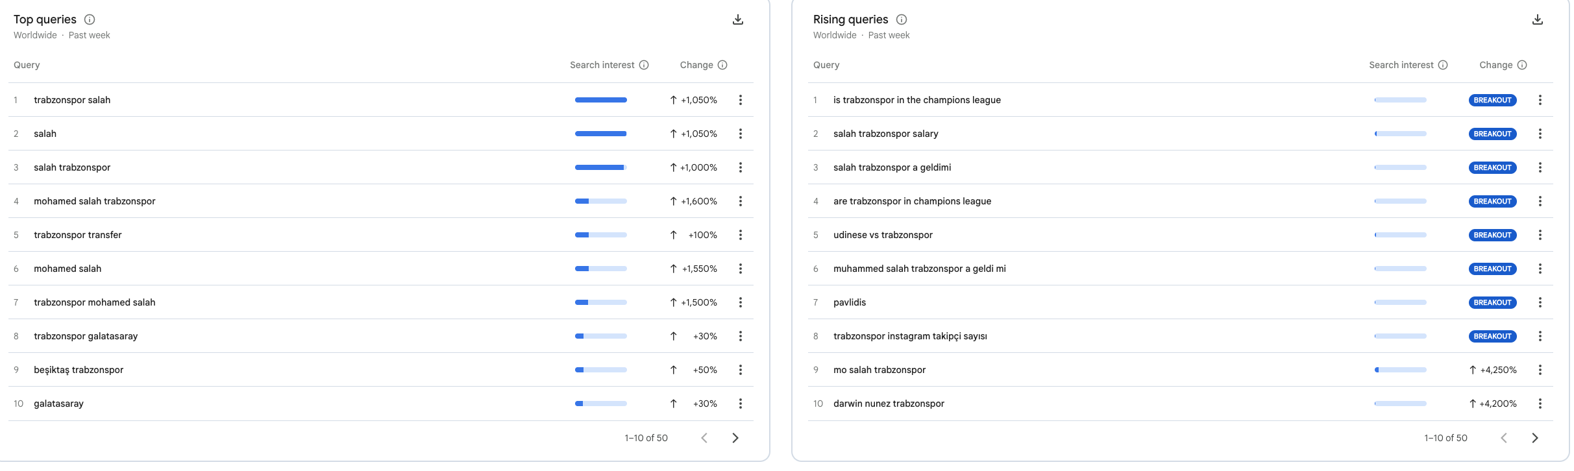Screen dimensions: 1574x471
Task: Click the search interest bar for trabzonspor transfer
Action: pos(601,235)
